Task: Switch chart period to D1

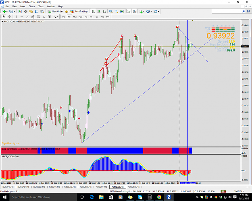Action: pos(97,16)
